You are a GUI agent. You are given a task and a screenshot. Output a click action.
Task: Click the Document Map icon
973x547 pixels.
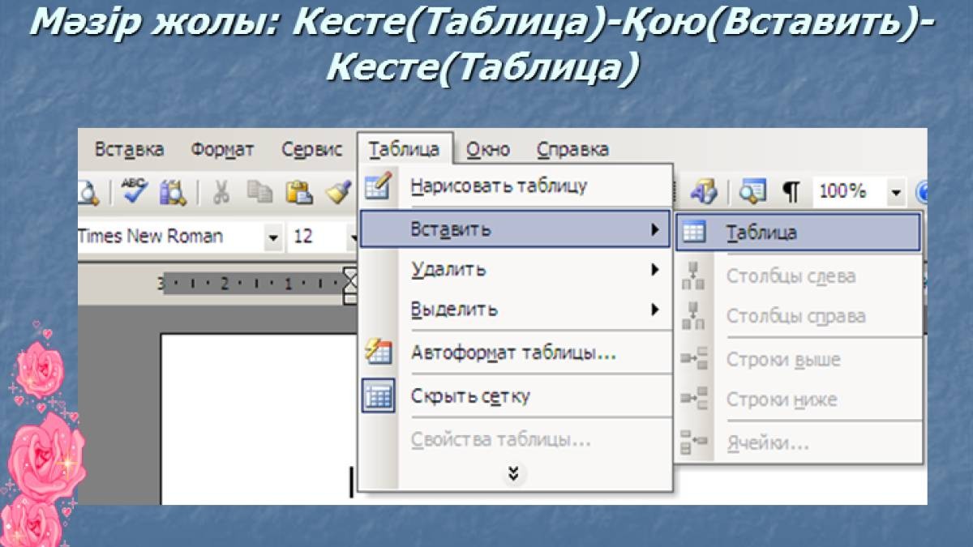pyautogui.click(x=752, y=191)
